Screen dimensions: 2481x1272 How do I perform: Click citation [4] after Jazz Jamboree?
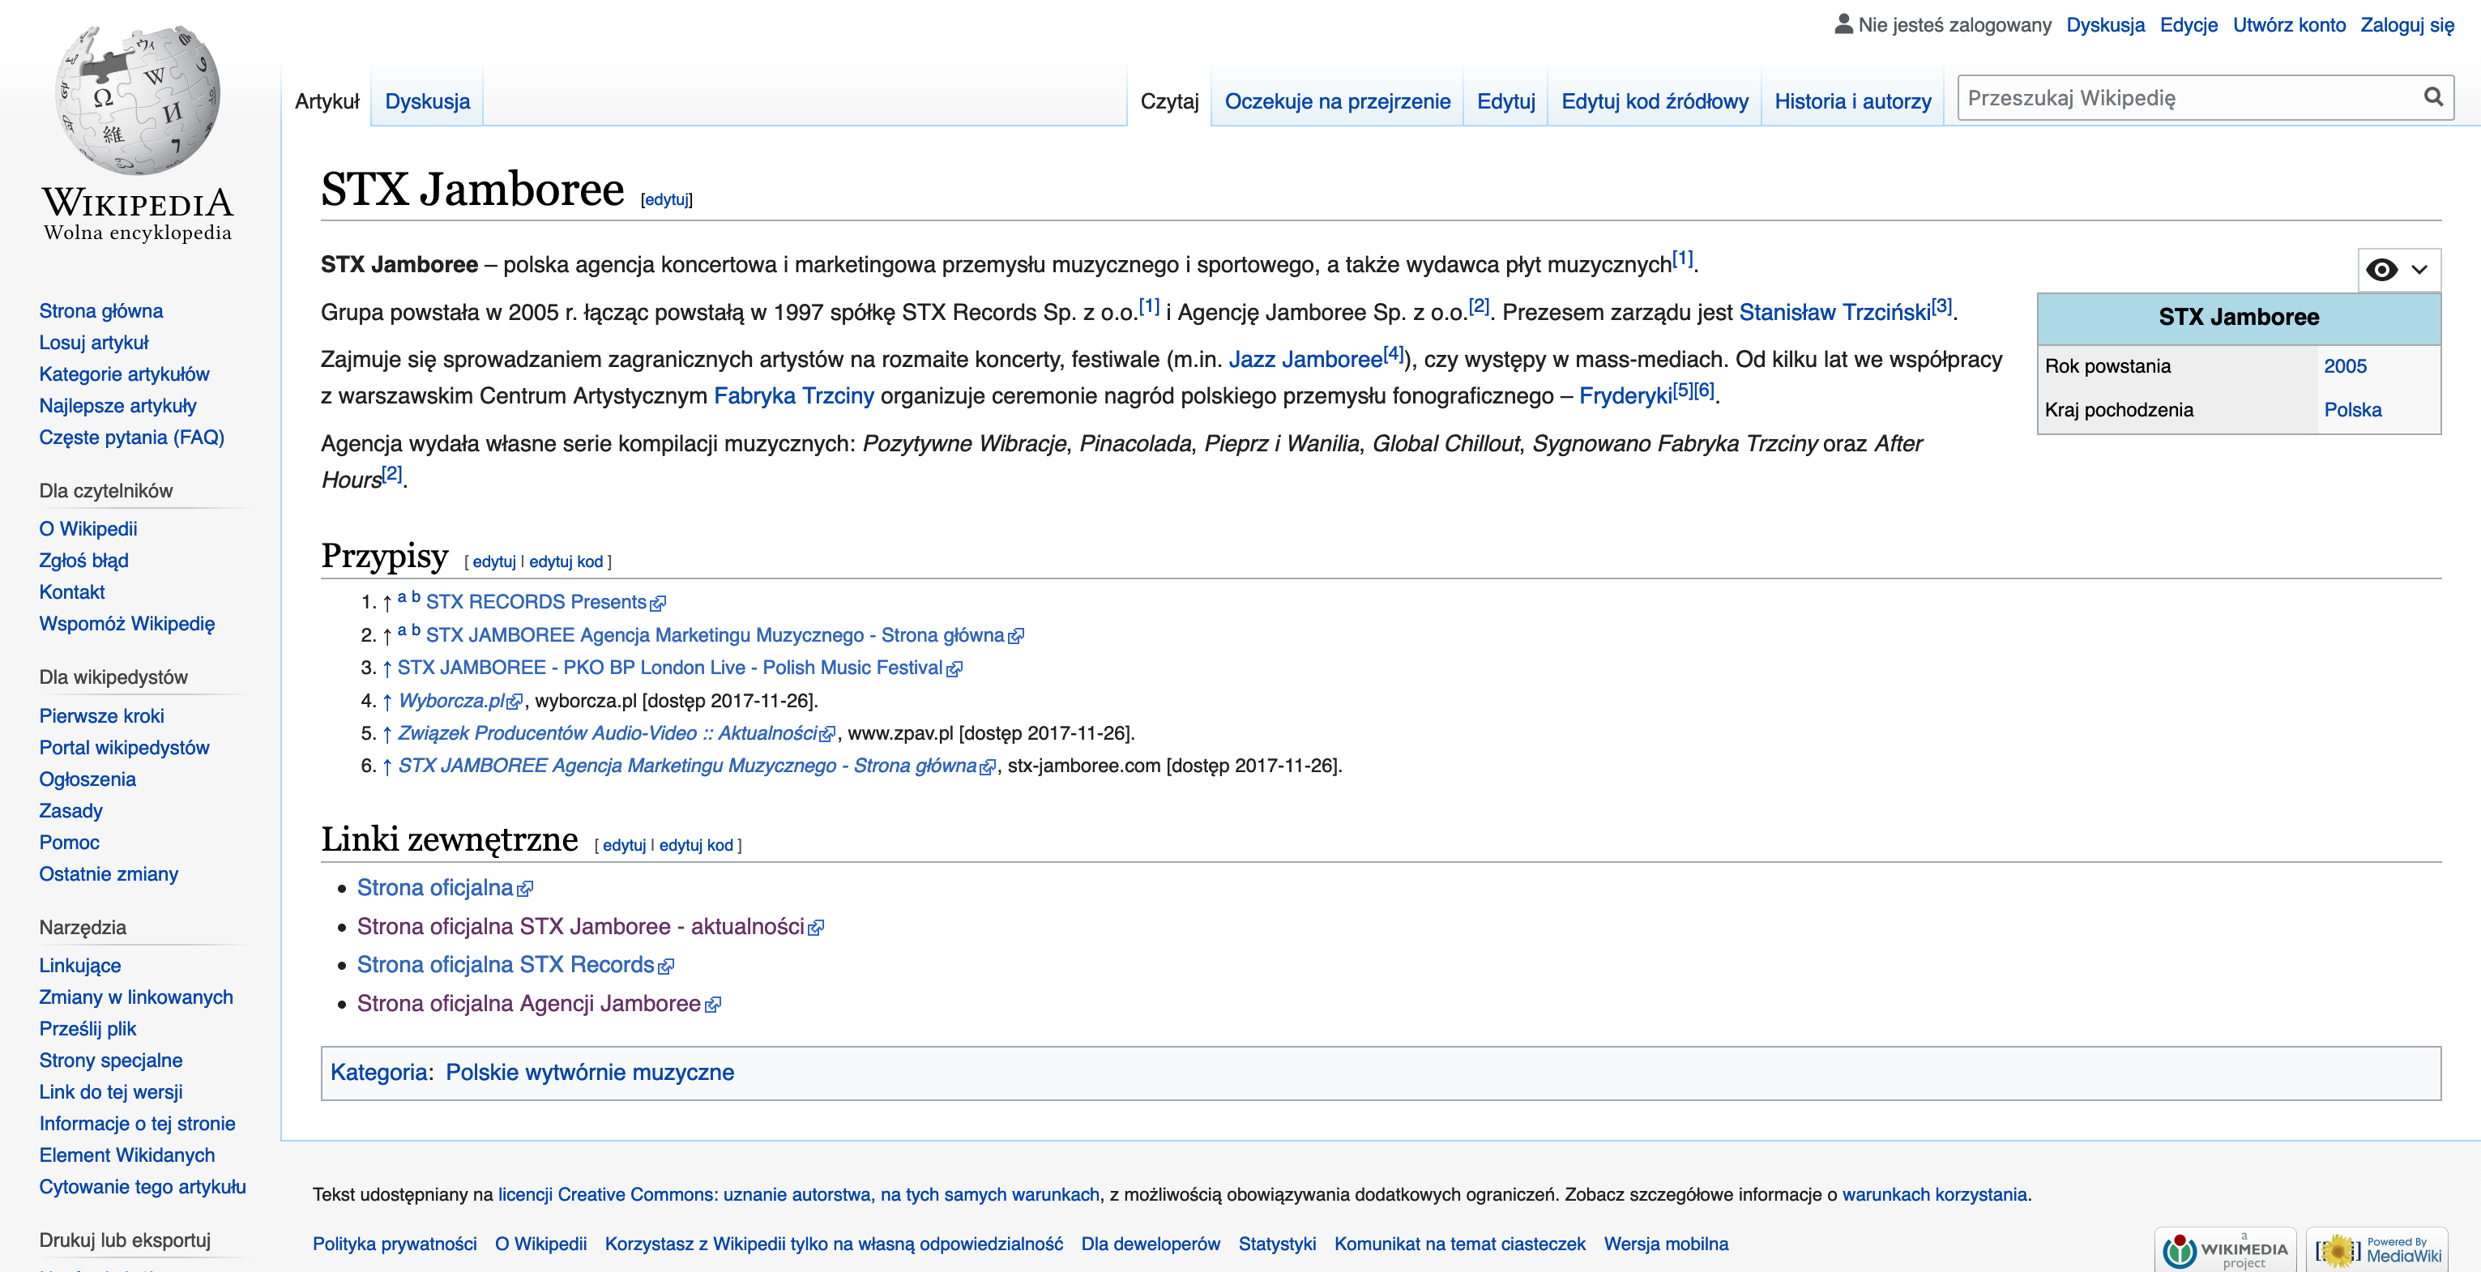click(x=1394, y=353)
